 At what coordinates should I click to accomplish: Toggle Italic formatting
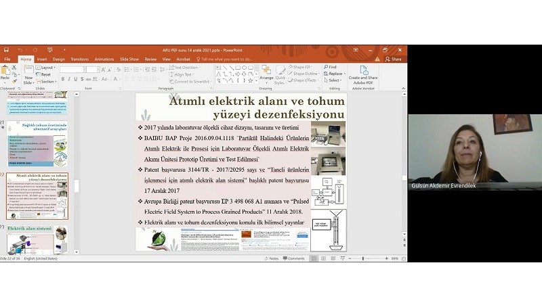[x=69, y=79]
